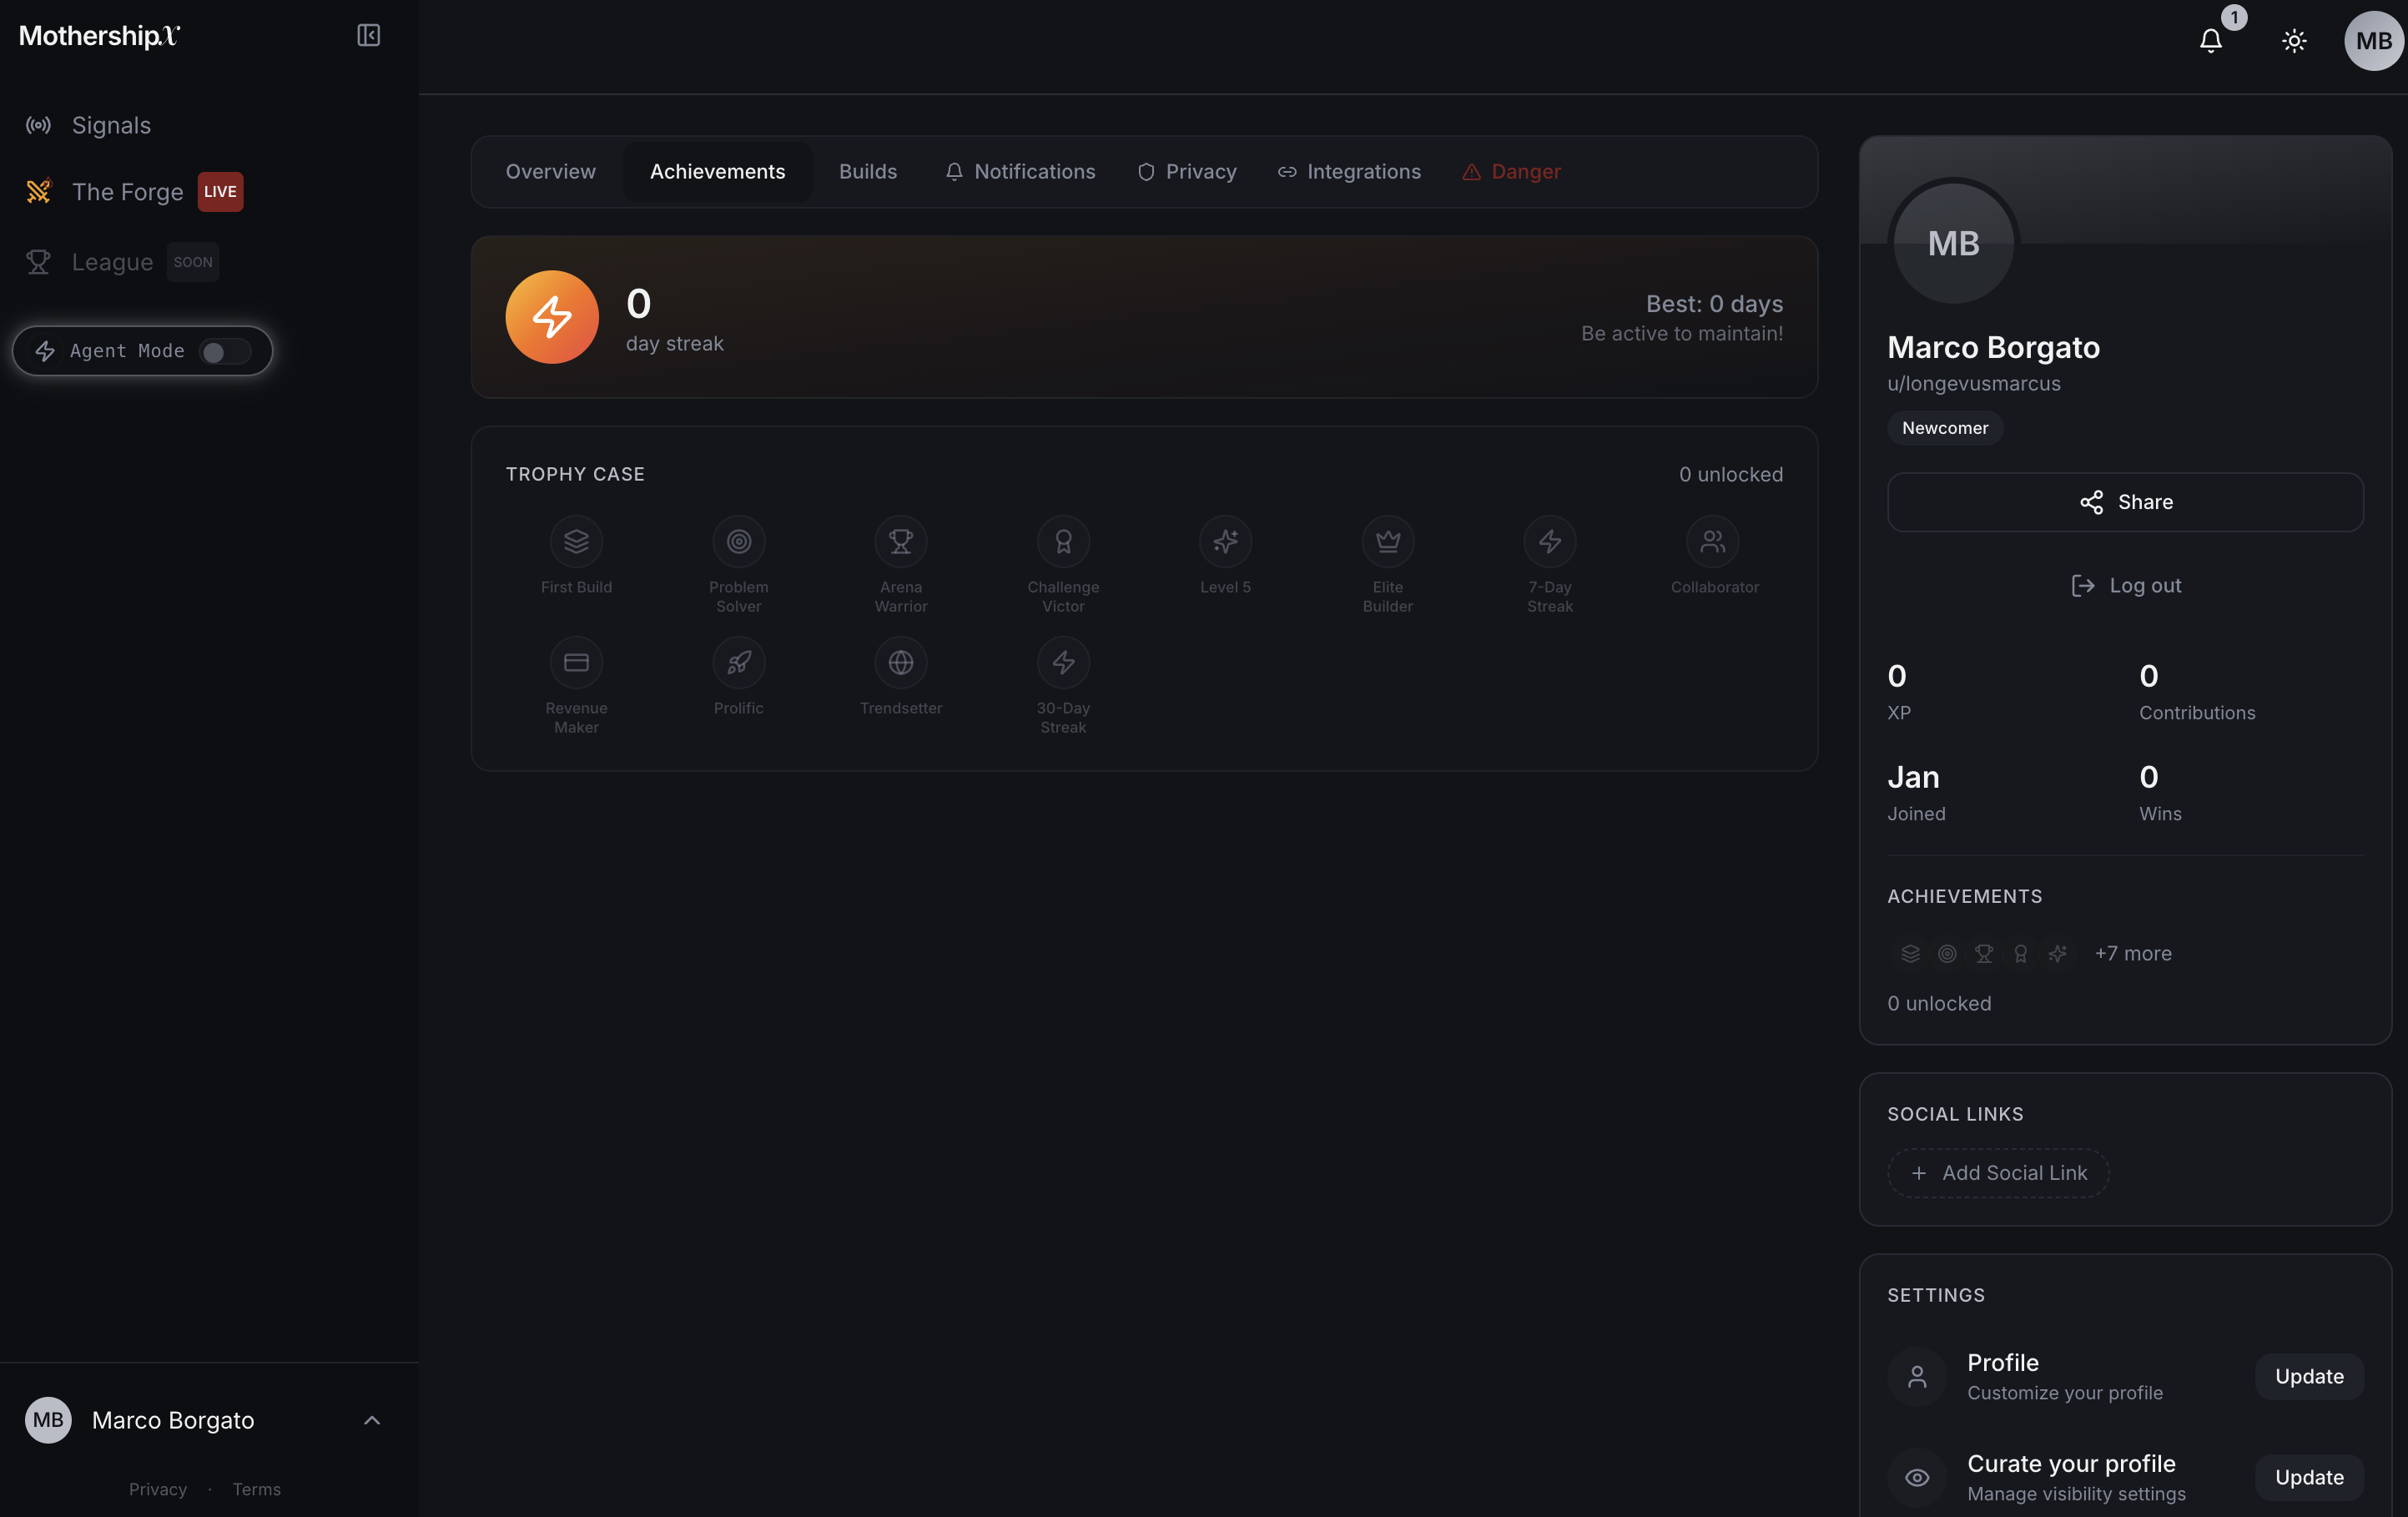Expand the +7 more achievements

click(2132, 953)
